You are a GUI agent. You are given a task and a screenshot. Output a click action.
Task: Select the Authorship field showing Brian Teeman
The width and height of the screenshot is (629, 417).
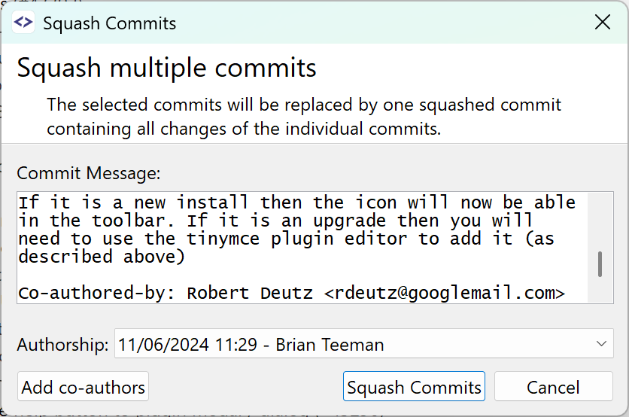(x=364, y=343)
